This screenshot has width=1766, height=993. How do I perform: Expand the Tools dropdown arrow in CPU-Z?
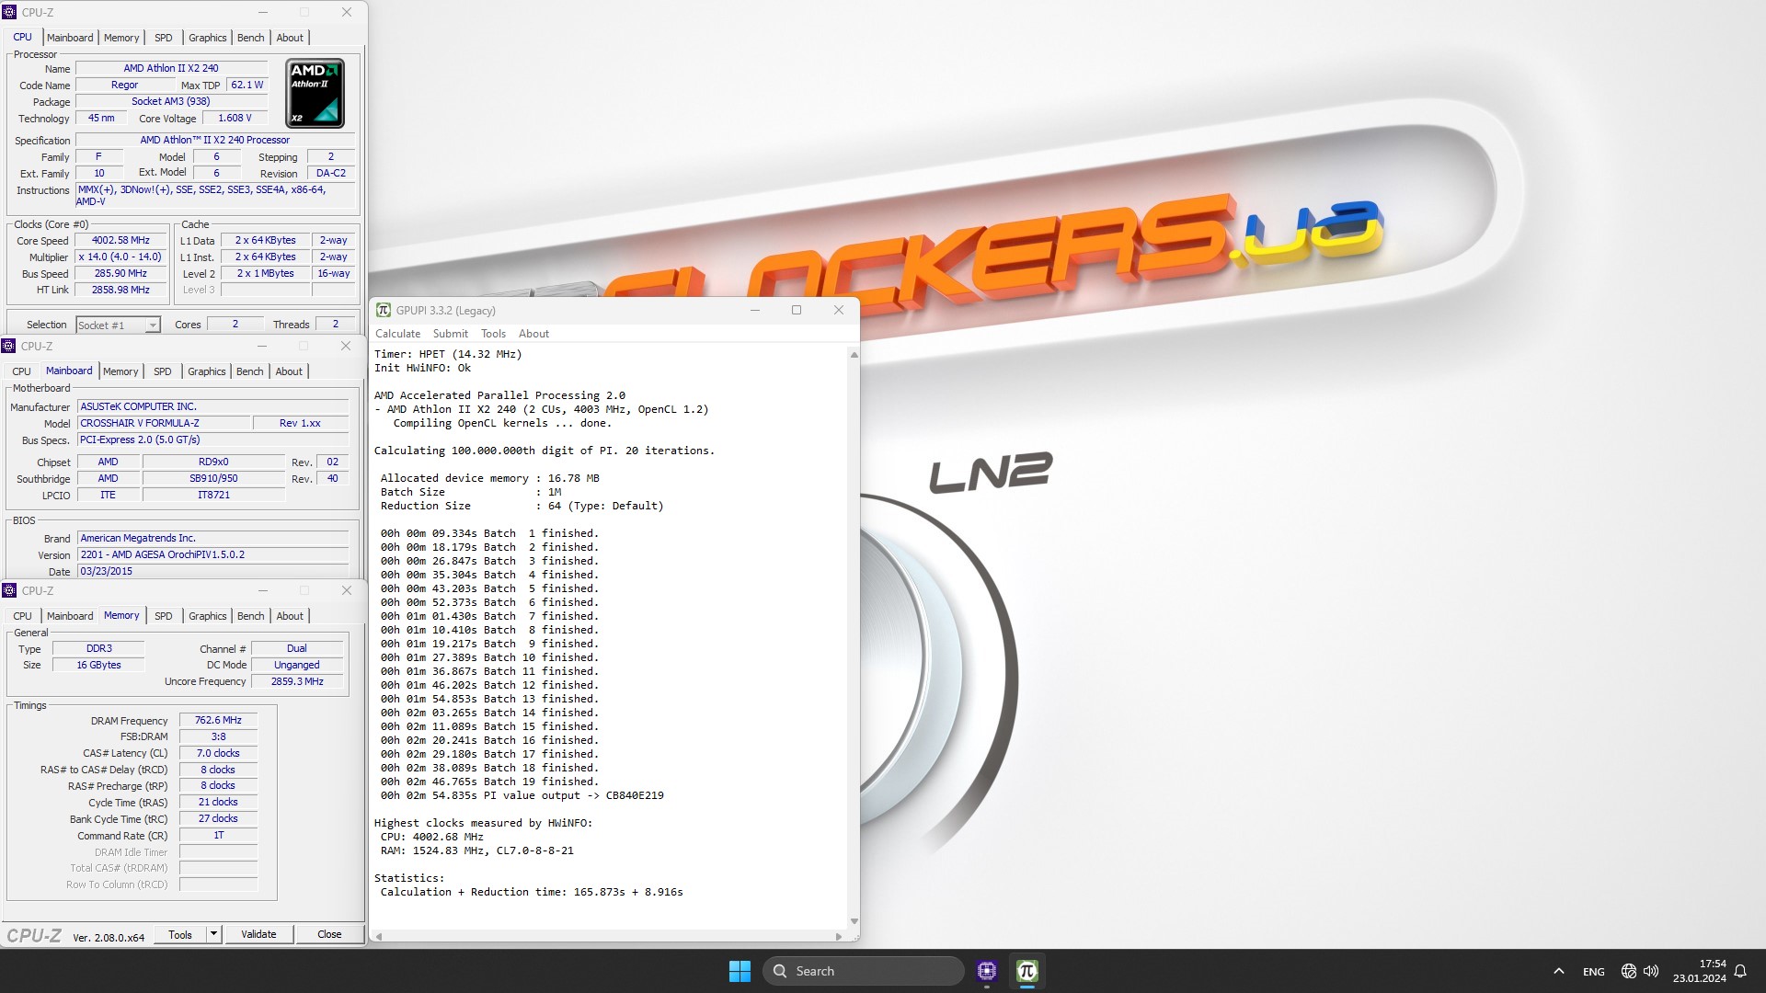click(213, 934)
